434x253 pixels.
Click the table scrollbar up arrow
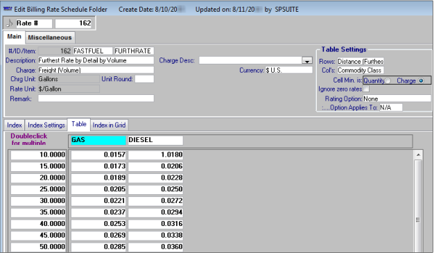click(418, 155)
